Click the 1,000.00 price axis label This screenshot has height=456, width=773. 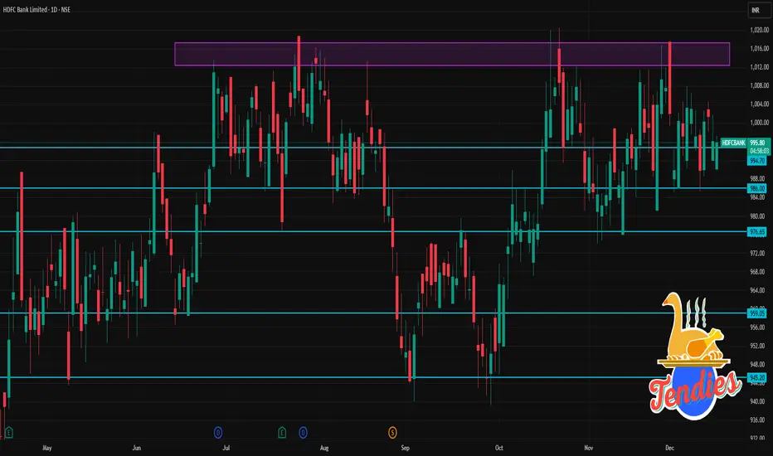click(759, 123)
